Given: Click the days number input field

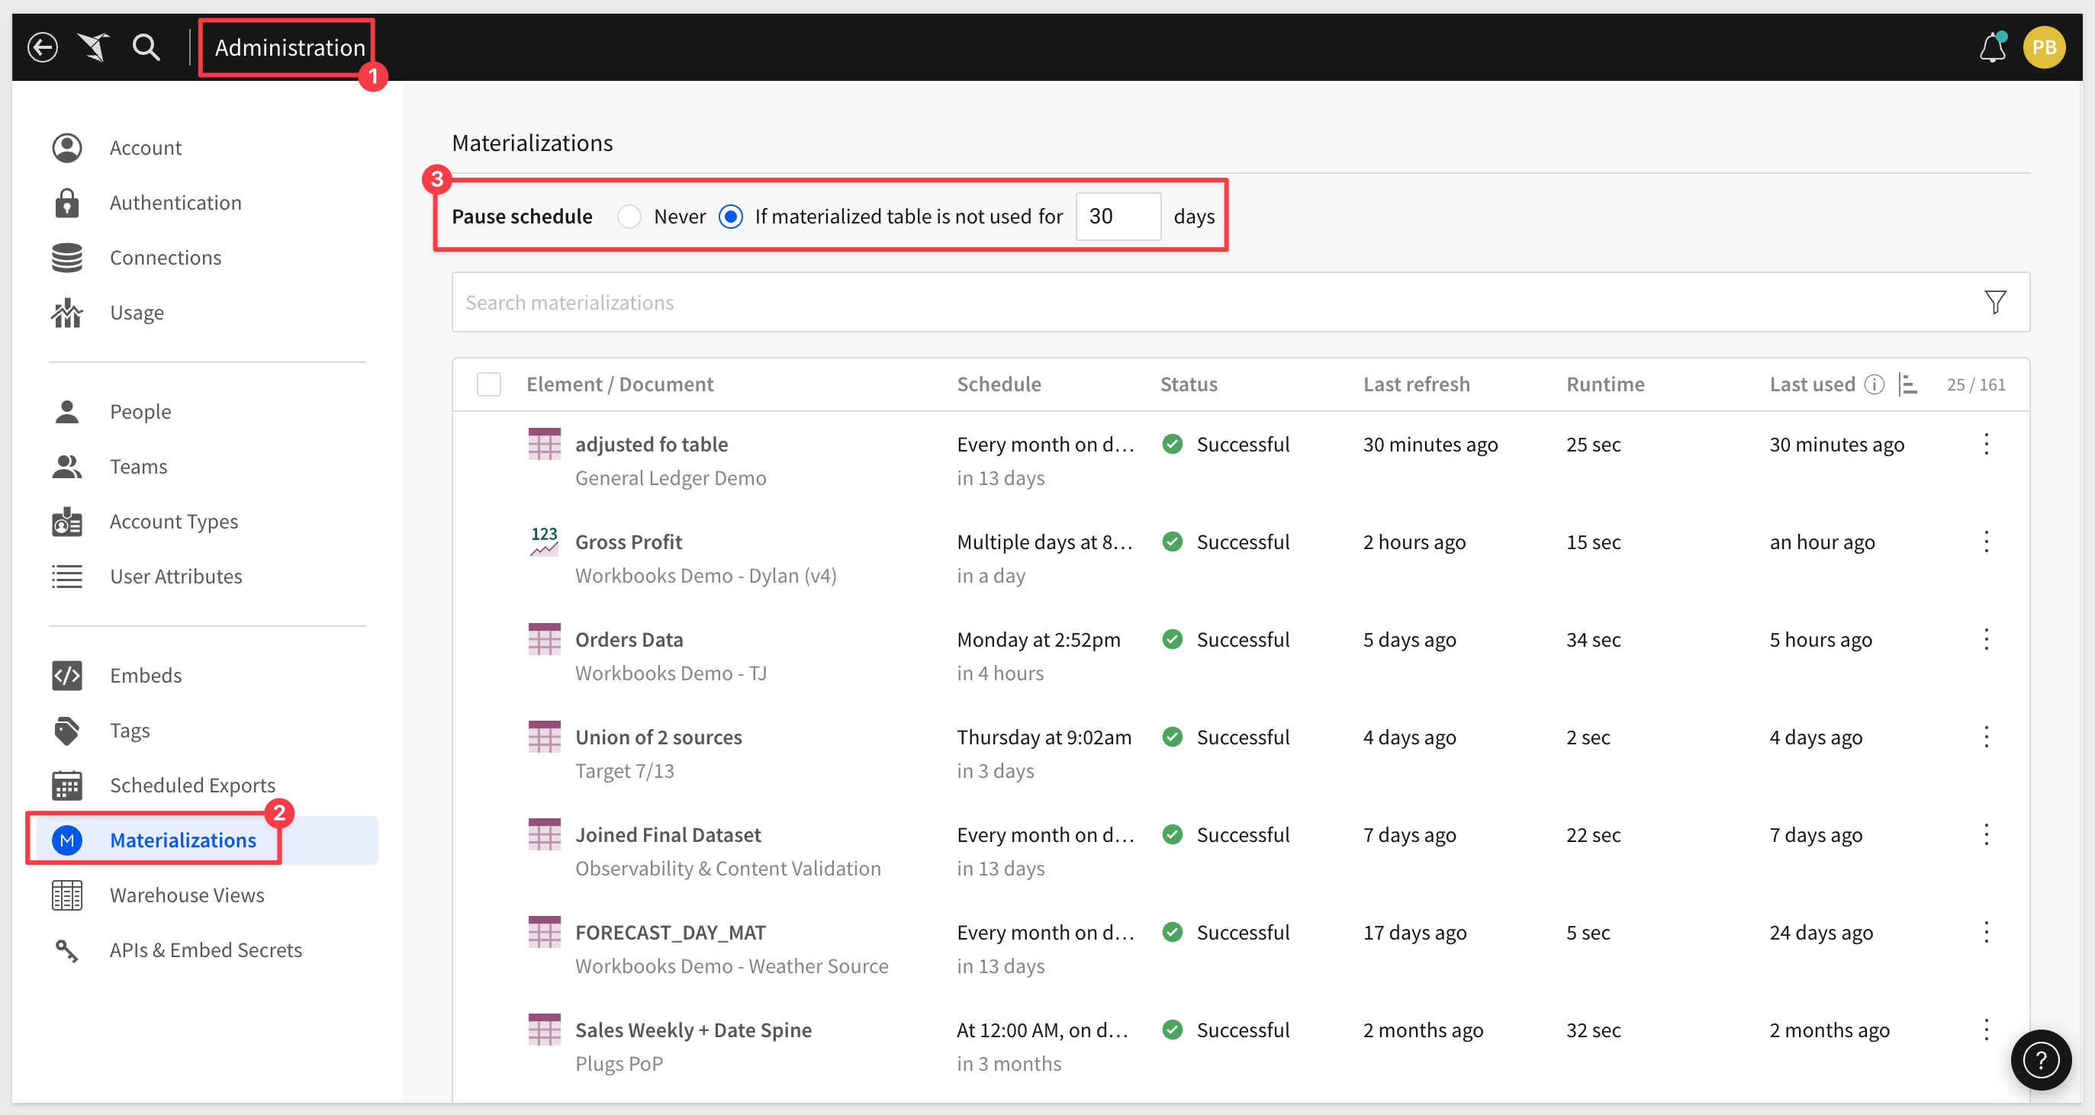Looking at the screenshot, I should pos(1118,217).
